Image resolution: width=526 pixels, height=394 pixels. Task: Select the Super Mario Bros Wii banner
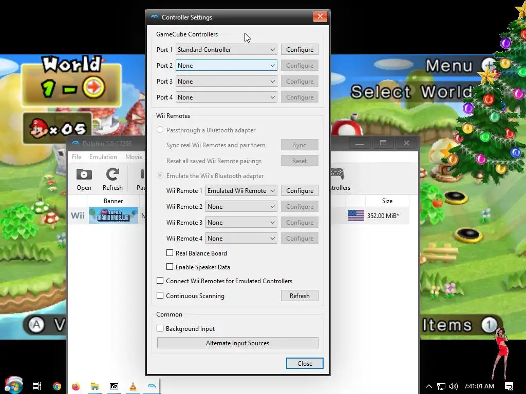[x=114, y=215]
